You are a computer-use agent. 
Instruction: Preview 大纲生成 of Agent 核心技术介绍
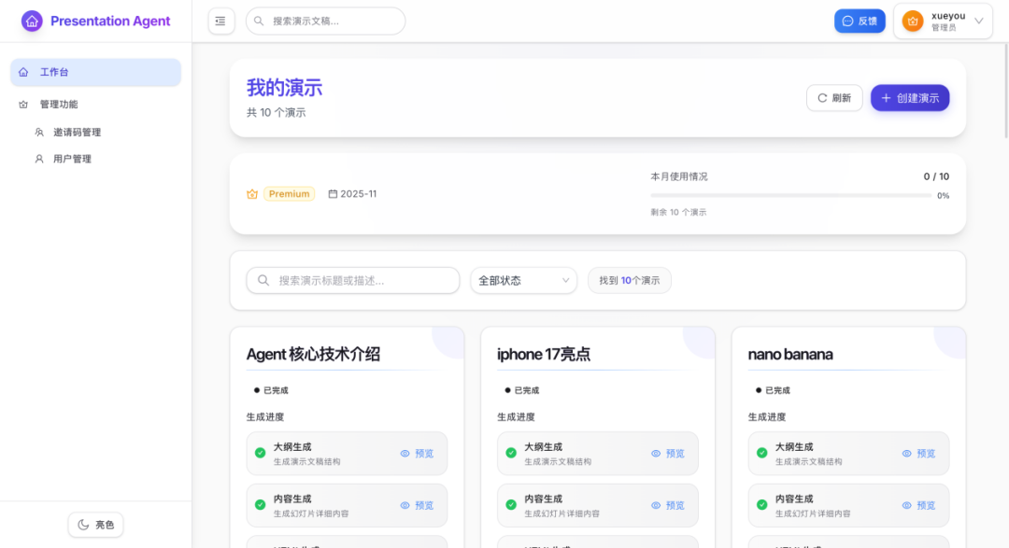point(417,454)
